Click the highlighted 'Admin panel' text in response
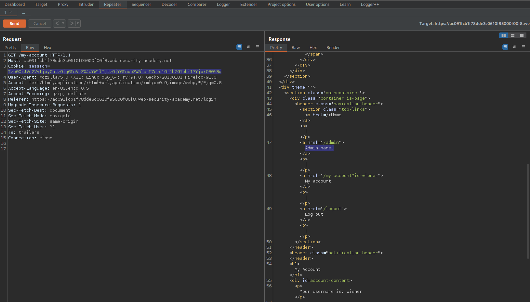Viewport: 530px width, 302px height. coord(319,148)
